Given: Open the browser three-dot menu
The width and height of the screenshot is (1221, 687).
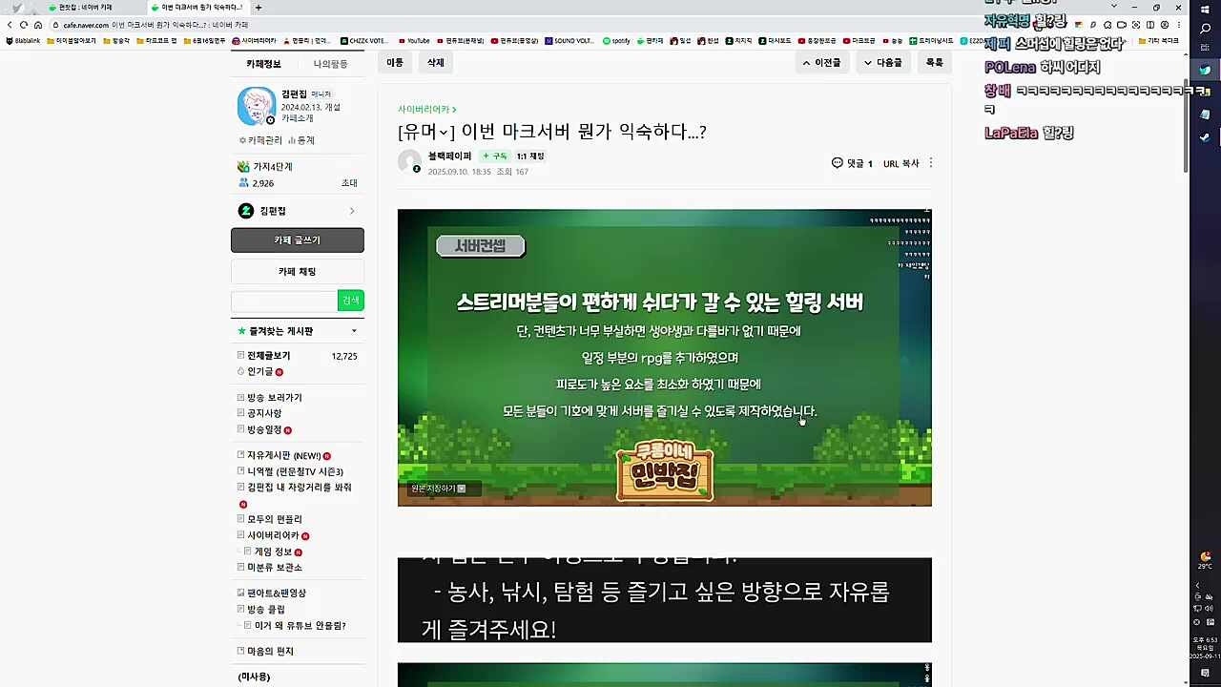Looking at the screenshot, I should 1178,25.
